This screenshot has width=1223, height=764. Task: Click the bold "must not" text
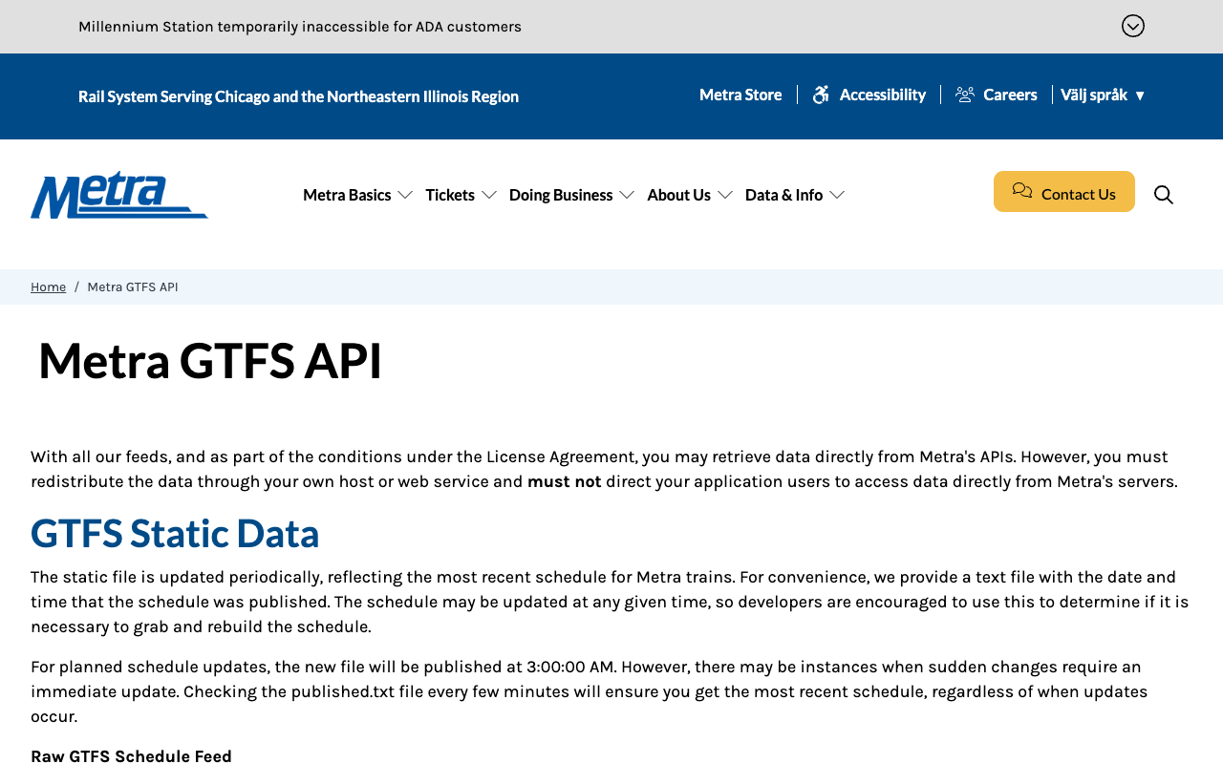(565, 481)
